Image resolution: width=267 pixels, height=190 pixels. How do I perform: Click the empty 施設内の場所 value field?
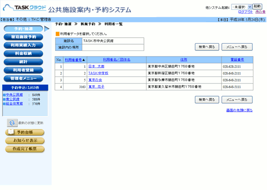coord(113,47)
